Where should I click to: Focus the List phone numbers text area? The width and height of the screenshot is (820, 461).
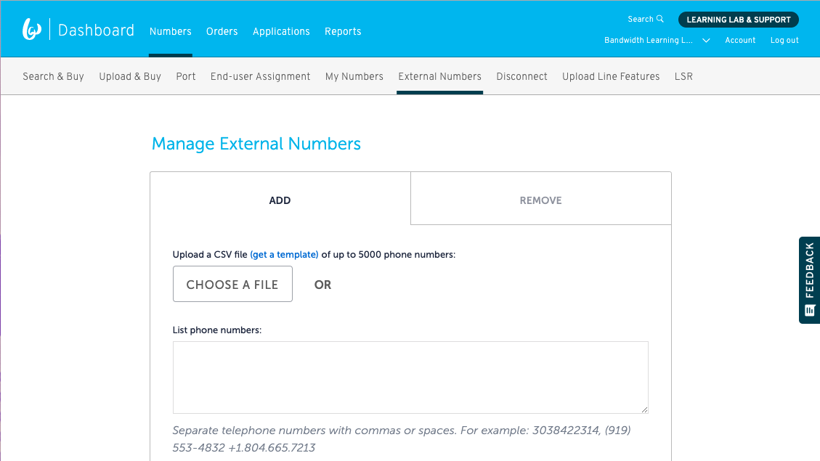[x=410, y=378]
